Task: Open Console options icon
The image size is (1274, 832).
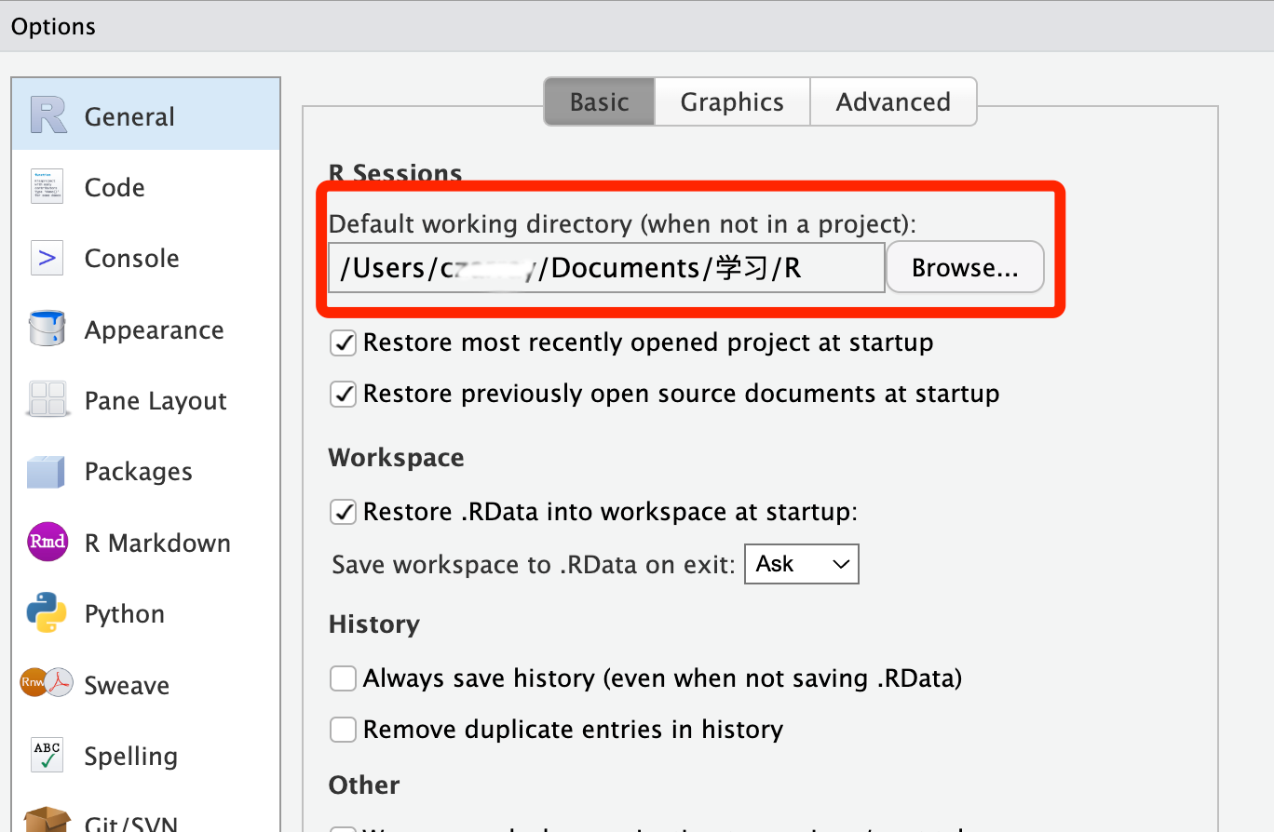Action: (x=47, y=258)
